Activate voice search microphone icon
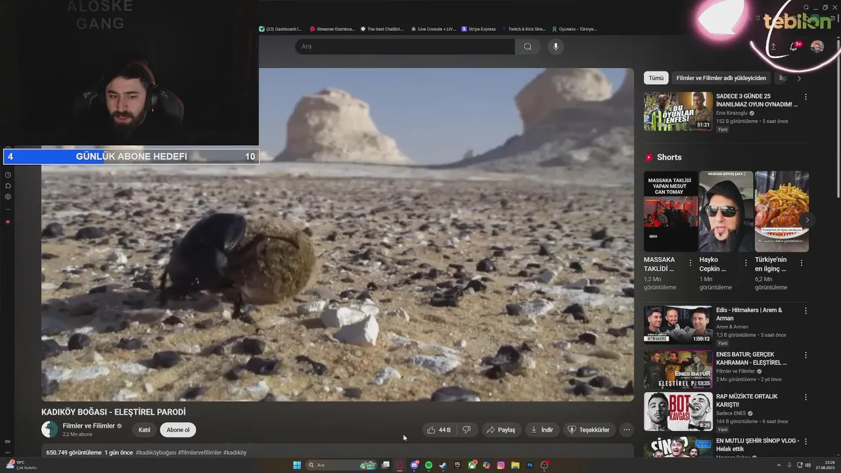This screenshot has width=841, height=473. coord(555,47)
